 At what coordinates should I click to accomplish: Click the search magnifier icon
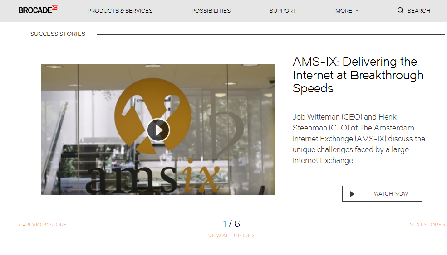click(400, 10)
